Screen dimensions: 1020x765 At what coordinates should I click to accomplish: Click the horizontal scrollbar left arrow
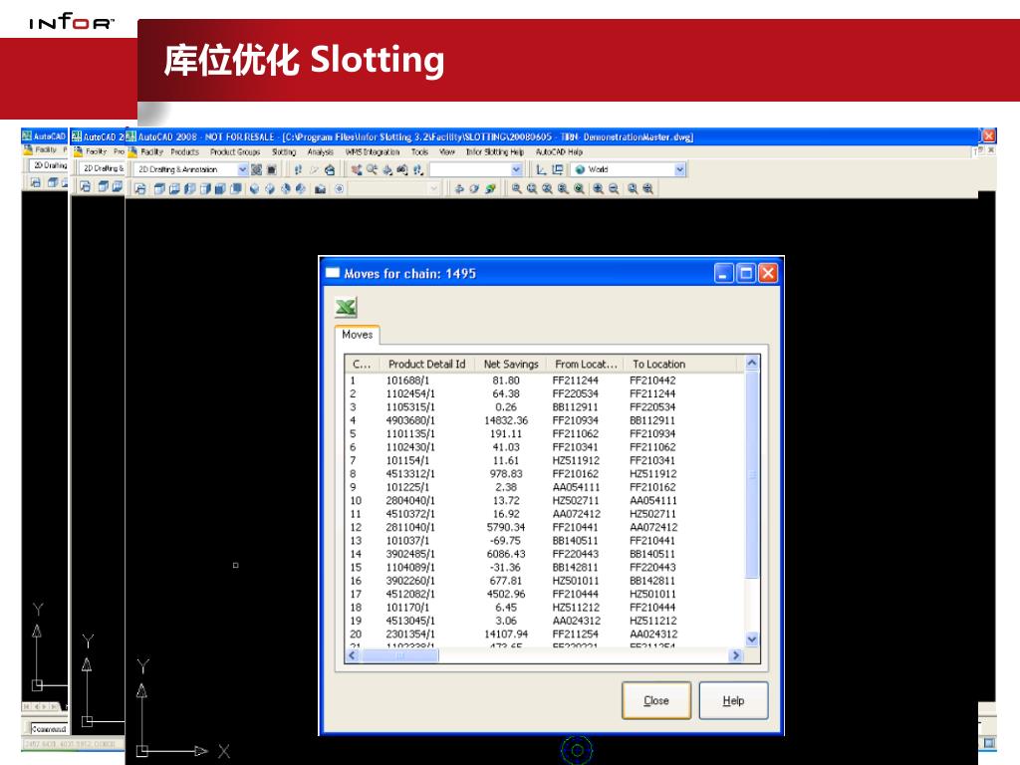point(353,655)
